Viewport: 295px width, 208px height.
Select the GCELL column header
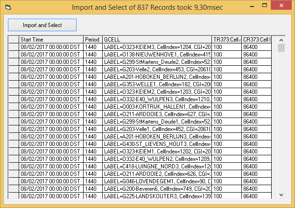(157, 40)
